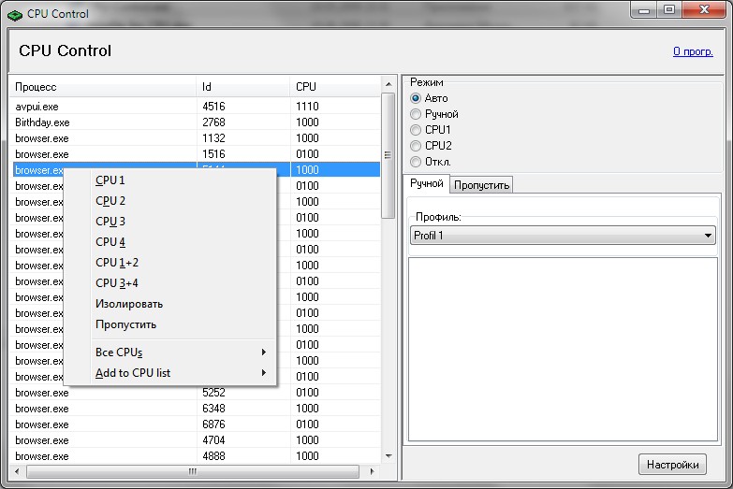This screenshot has width=733, height=489.
Task: Click the process list scroll up arrow
Action: click(x=388, y=84)
